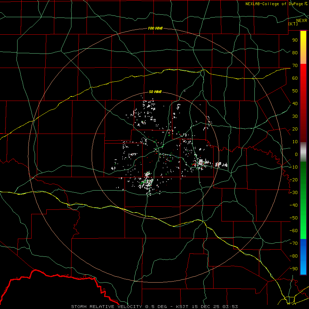Click the "50 NMI" range ring label
Viewport: 309px width, 309px height.
(x=155, y=92)
